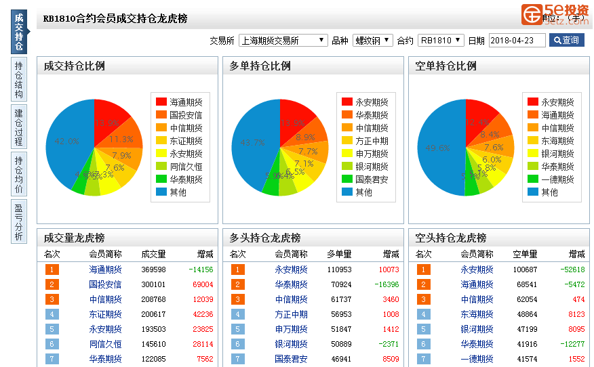
Task: Open 永安期货 link in 成交量龙虎榜
Action: coord(105,329)
